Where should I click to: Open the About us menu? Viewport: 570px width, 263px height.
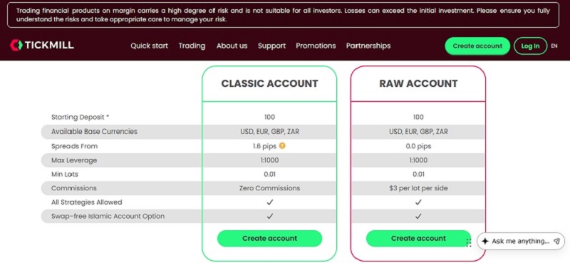232,46
